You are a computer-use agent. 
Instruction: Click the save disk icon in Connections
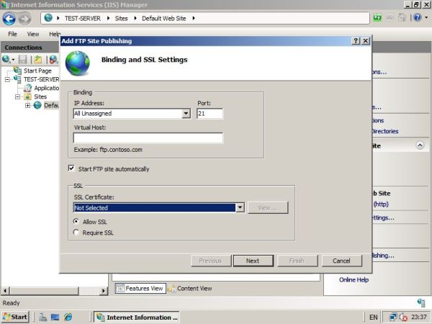22,59
